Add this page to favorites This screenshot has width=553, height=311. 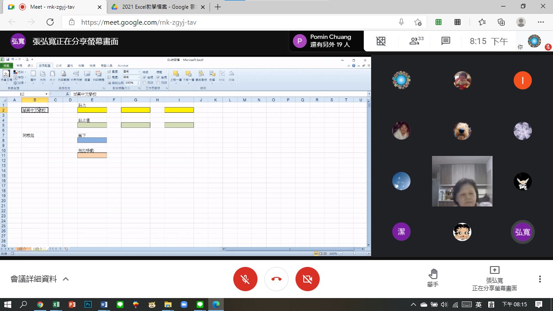[x=418, y=22]
